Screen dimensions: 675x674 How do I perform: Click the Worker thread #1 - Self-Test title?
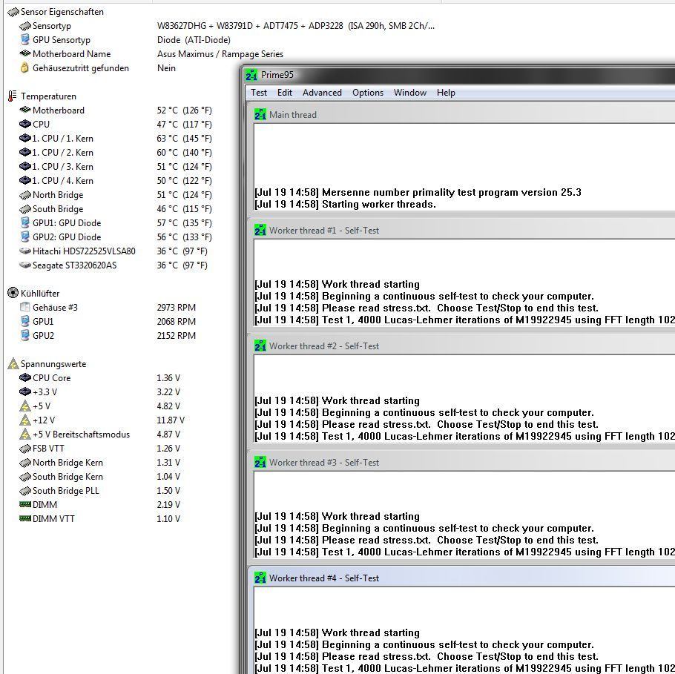coord(324,231)
